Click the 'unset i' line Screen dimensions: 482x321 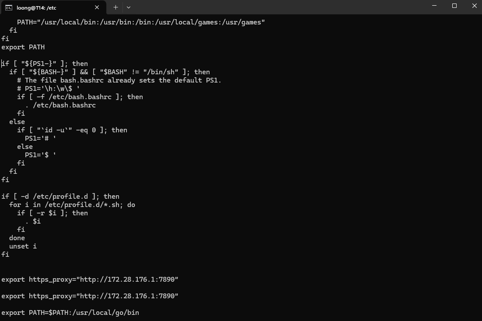pyautogui.click(x=23, y=246)
